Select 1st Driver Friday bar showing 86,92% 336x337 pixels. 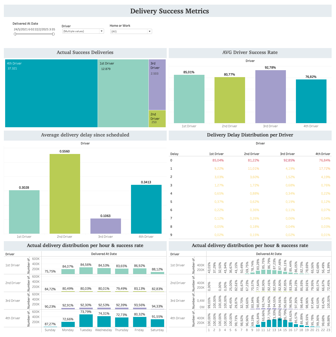point(139,271)
